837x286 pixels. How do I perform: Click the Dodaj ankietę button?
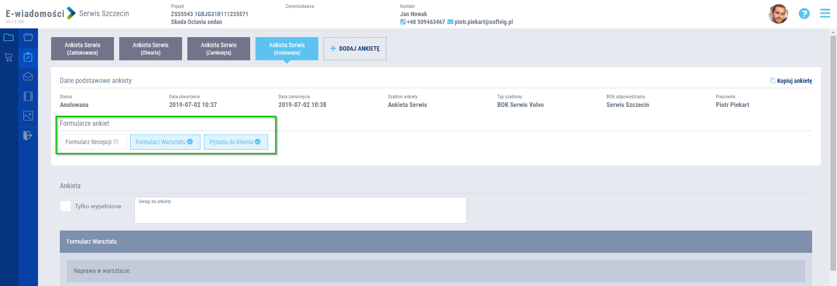coord(355,48)
